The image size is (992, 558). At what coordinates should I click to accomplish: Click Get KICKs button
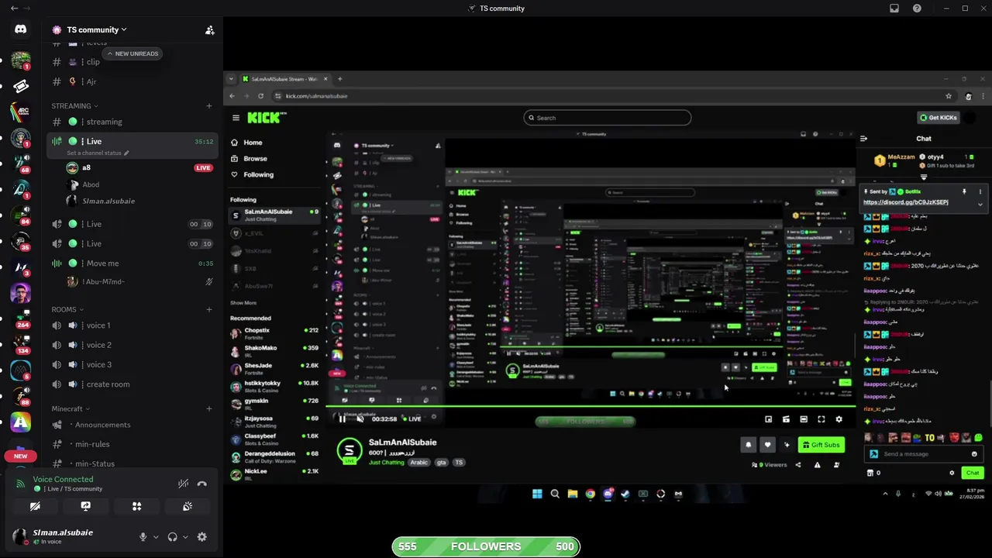coord(939,118)
